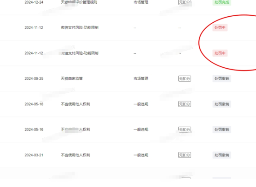
Task: Click the 处罚撤销 badge in the 2024-09-25 row
Action: [x=222, y=78]
